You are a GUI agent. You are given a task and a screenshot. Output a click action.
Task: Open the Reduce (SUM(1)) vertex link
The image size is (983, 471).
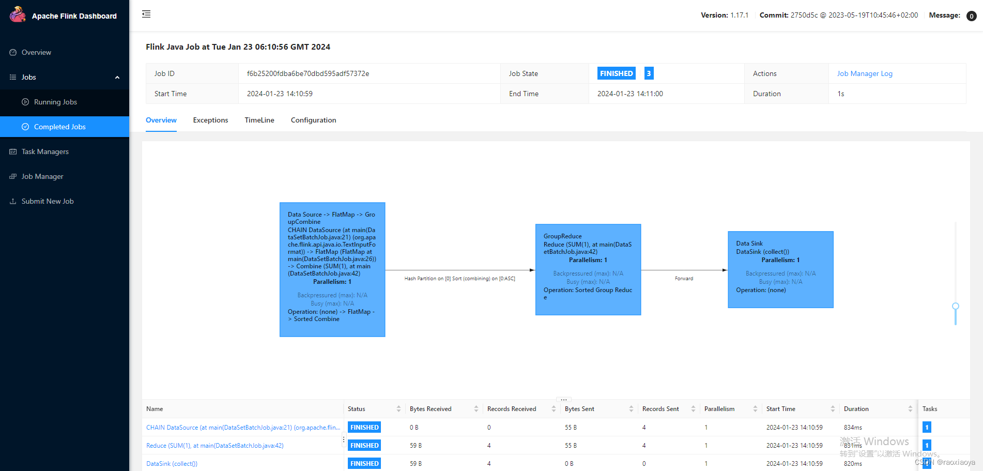point(215,445)
